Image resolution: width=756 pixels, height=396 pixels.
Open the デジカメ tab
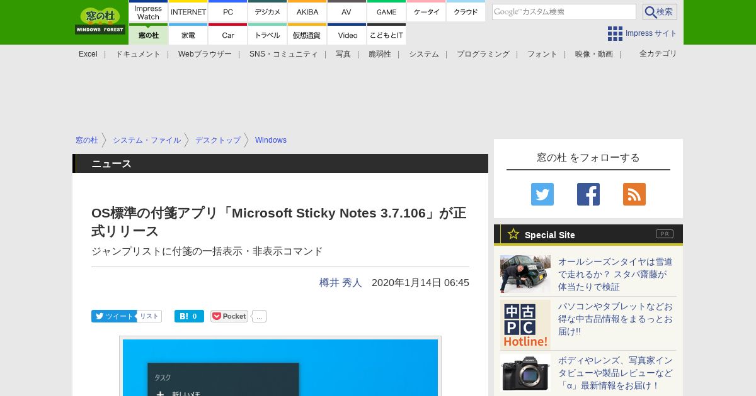pyautogui.click(x=268, y=12)
